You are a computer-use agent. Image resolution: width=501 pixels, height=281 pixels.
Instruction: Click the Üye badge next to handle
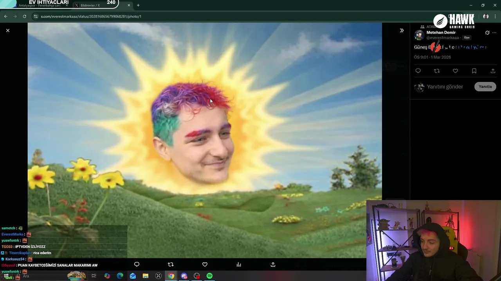pos(467,38)
